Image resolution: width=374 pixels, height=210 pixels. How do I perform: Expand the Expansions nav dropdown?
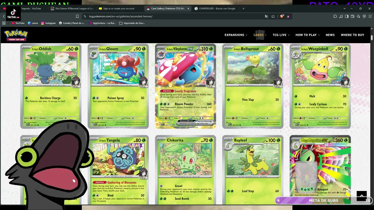click(236, 35)
